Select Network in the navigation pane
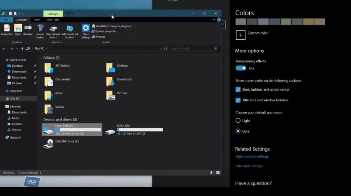The height and width of the screenshot is (196, 351). click(15, 138)
